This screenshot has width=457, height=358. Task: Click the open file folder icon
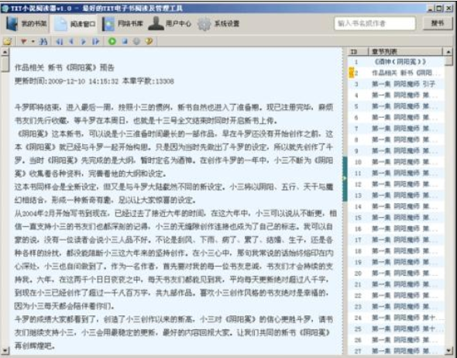click(8, 41)
